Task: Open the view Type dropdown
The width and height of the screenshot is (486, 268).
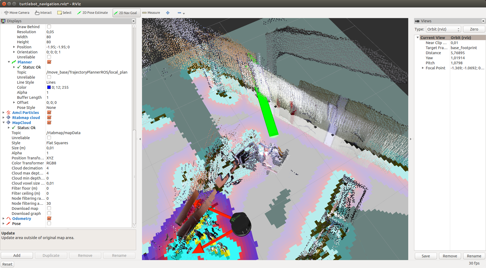Action: click(x=443, y=29)
